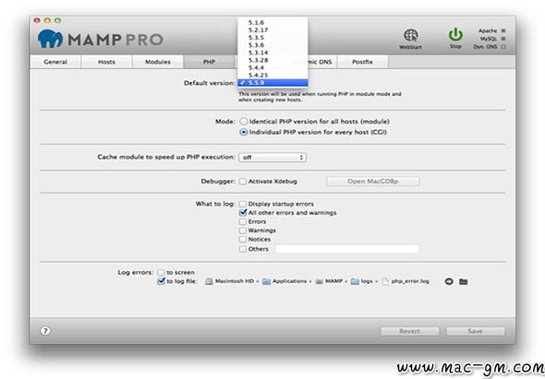Image resolution: width=545 pixels, height=379 pixels.
Task: Click the Applications path segment text
Action: pyautogui.click(x=289, y=281)
